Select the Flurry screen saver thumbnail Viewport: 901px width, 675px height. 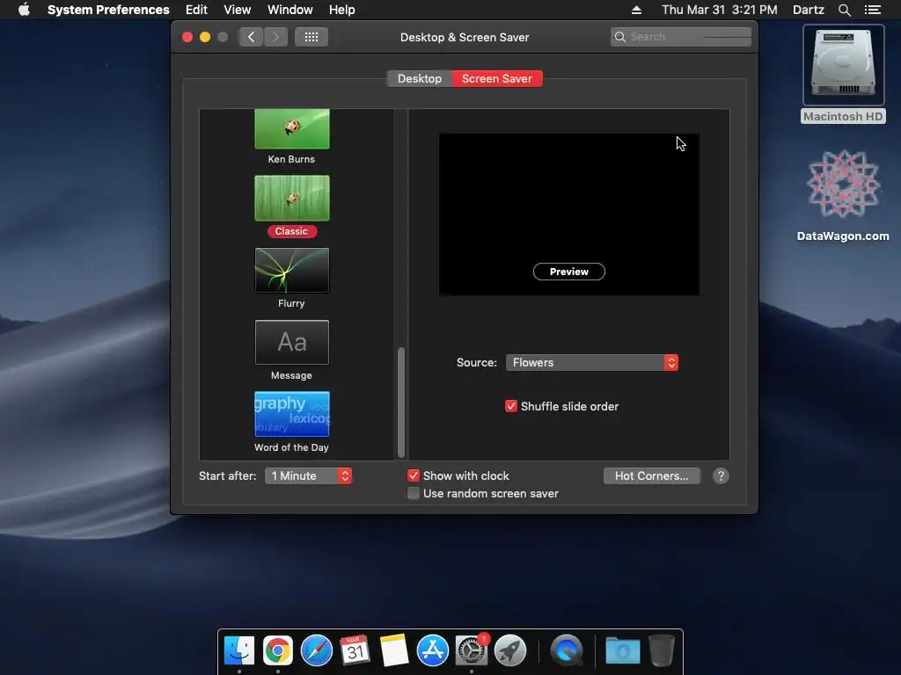tap(292, 271)
